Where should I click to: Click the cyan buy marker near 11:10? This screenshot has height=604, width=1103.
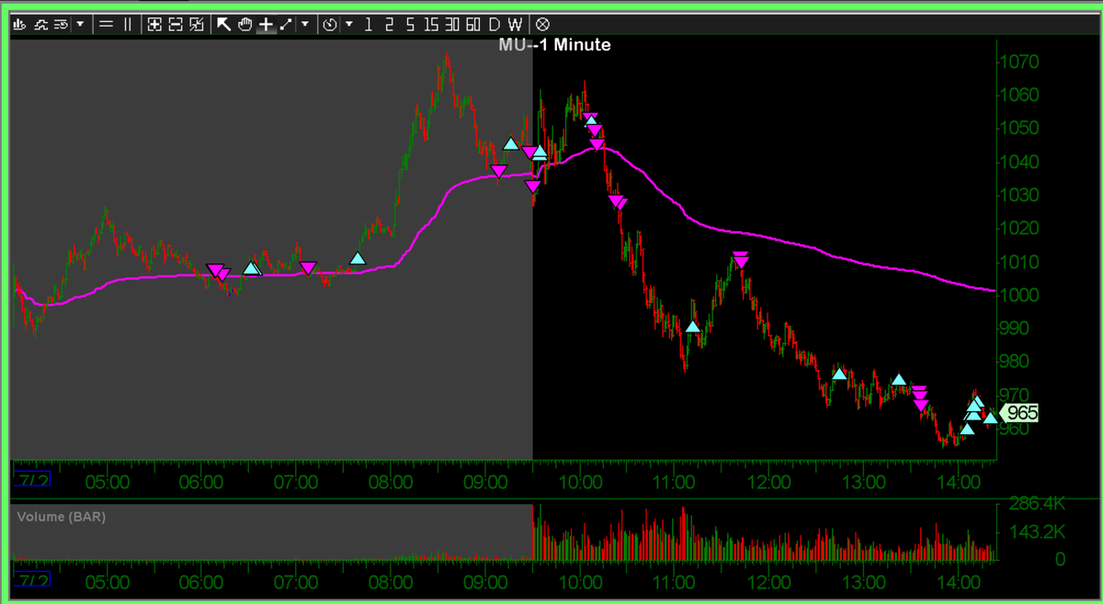(693, 327)
